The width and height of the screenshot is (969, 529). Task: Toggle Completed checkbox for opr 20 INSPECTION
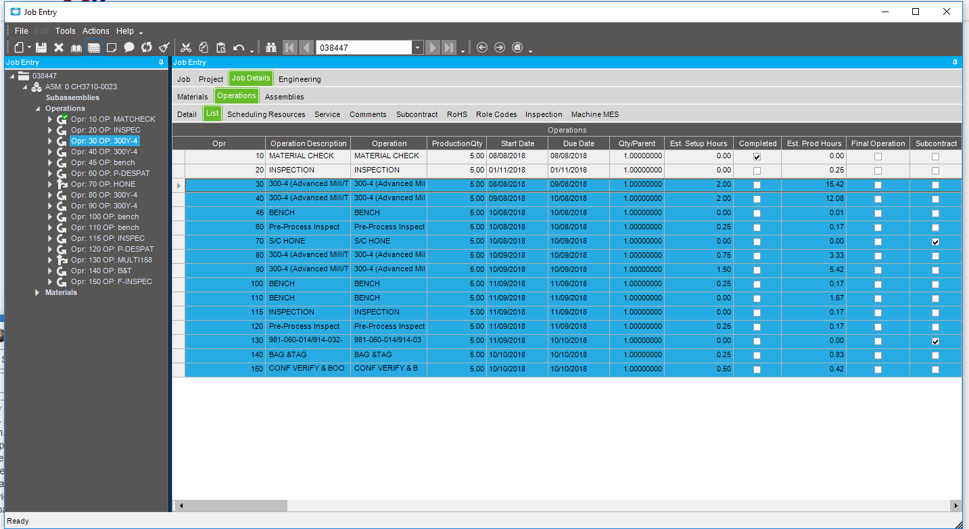tap(757, 170)
